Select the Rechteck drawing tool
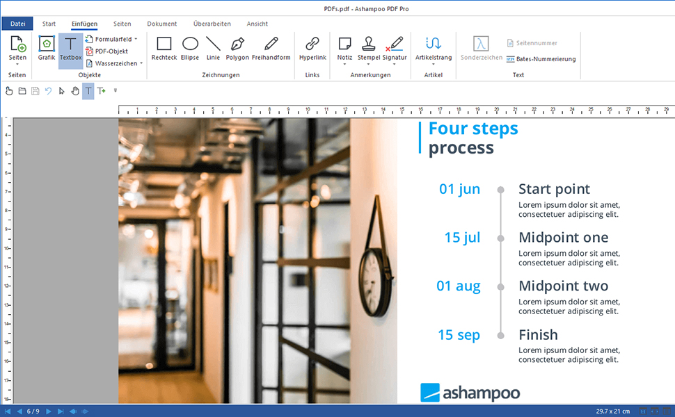Screen dimensions: 675x417 pos(164,50)
